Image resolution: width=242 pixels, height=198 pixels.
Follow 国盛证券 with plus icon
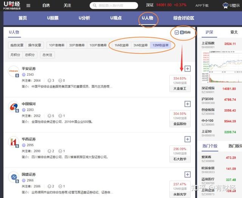(x=188, y=175)
